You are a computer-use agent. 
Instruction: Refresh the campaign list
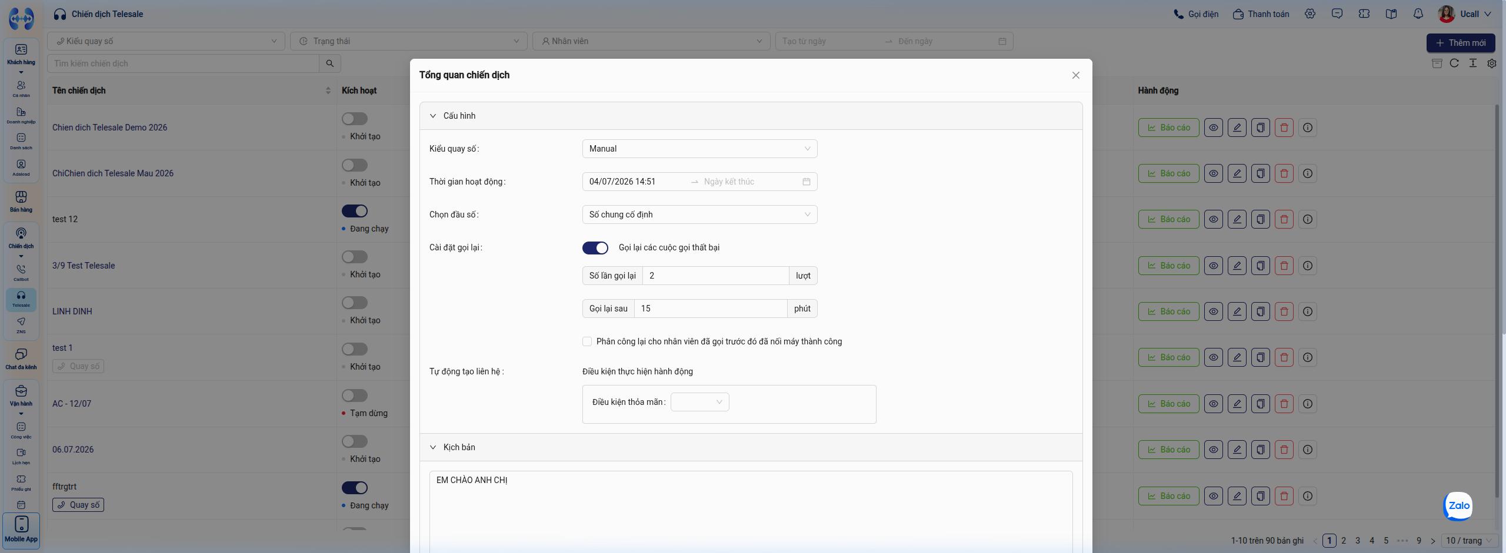tap(1454, 63)
